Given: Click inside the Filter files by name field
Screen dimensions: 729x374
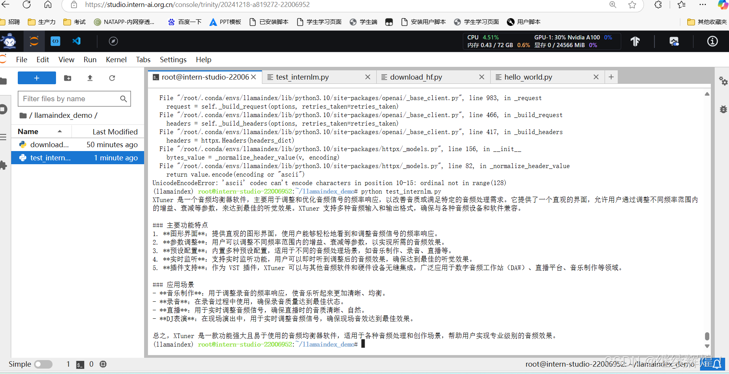Looking at the screenshot, I should [70, 99].
